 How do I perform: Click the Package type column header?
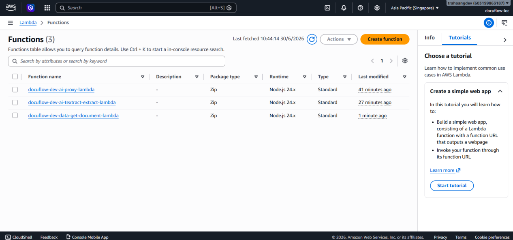click(225, 77)
